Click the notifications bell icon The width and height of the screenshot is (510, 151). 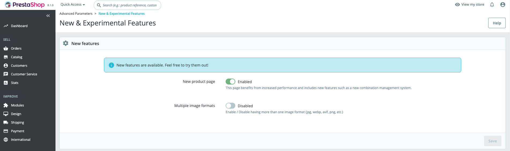[492, 5]
